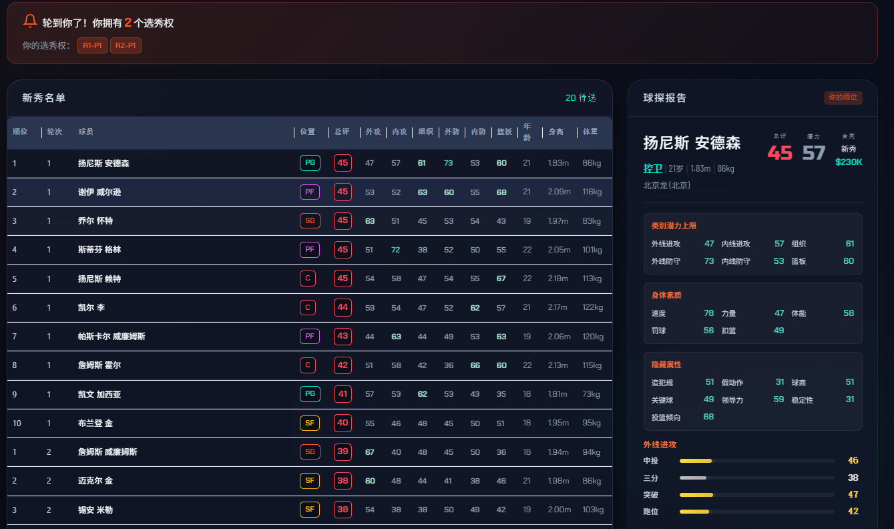Sort by 体重 column header
Screen dimensions: 894x529
[x=590, y=132]
